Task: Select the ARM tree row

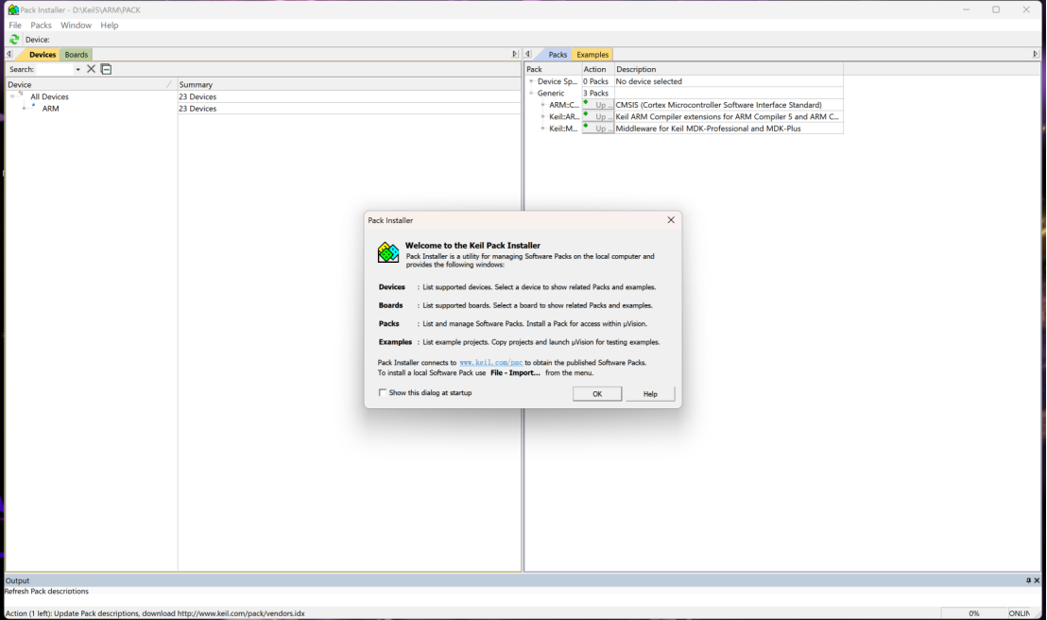Action: (x=50, y=109)
